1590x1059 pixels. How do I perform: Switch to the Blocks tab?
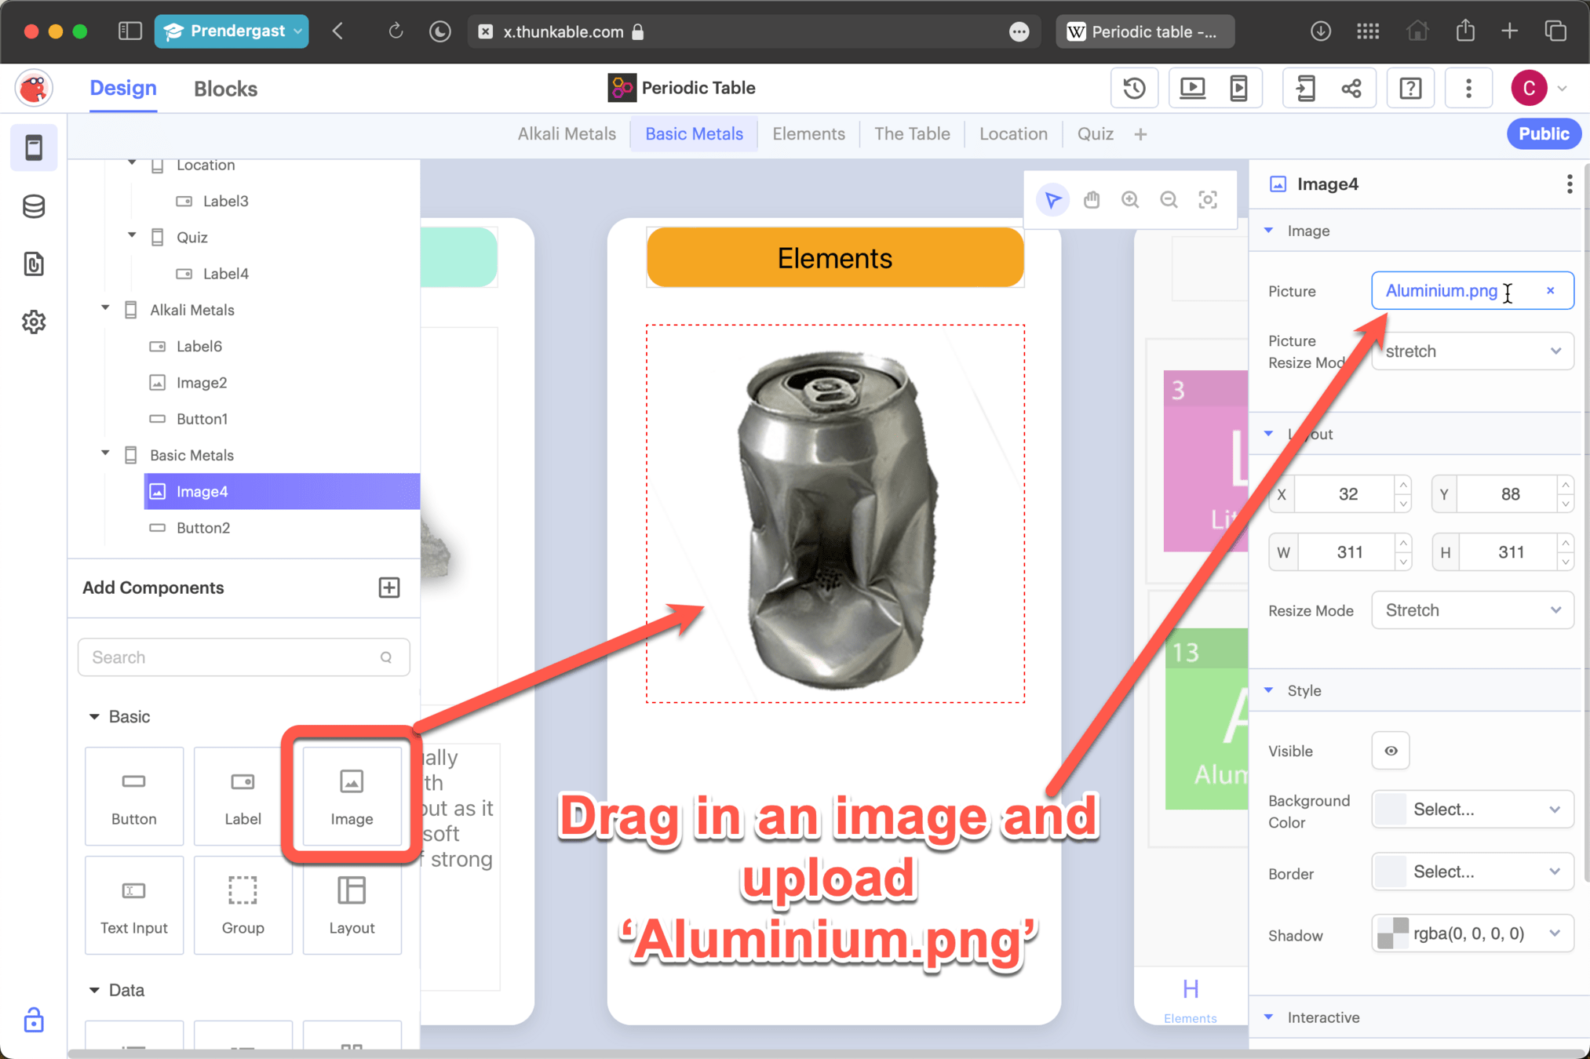(225, 89)
